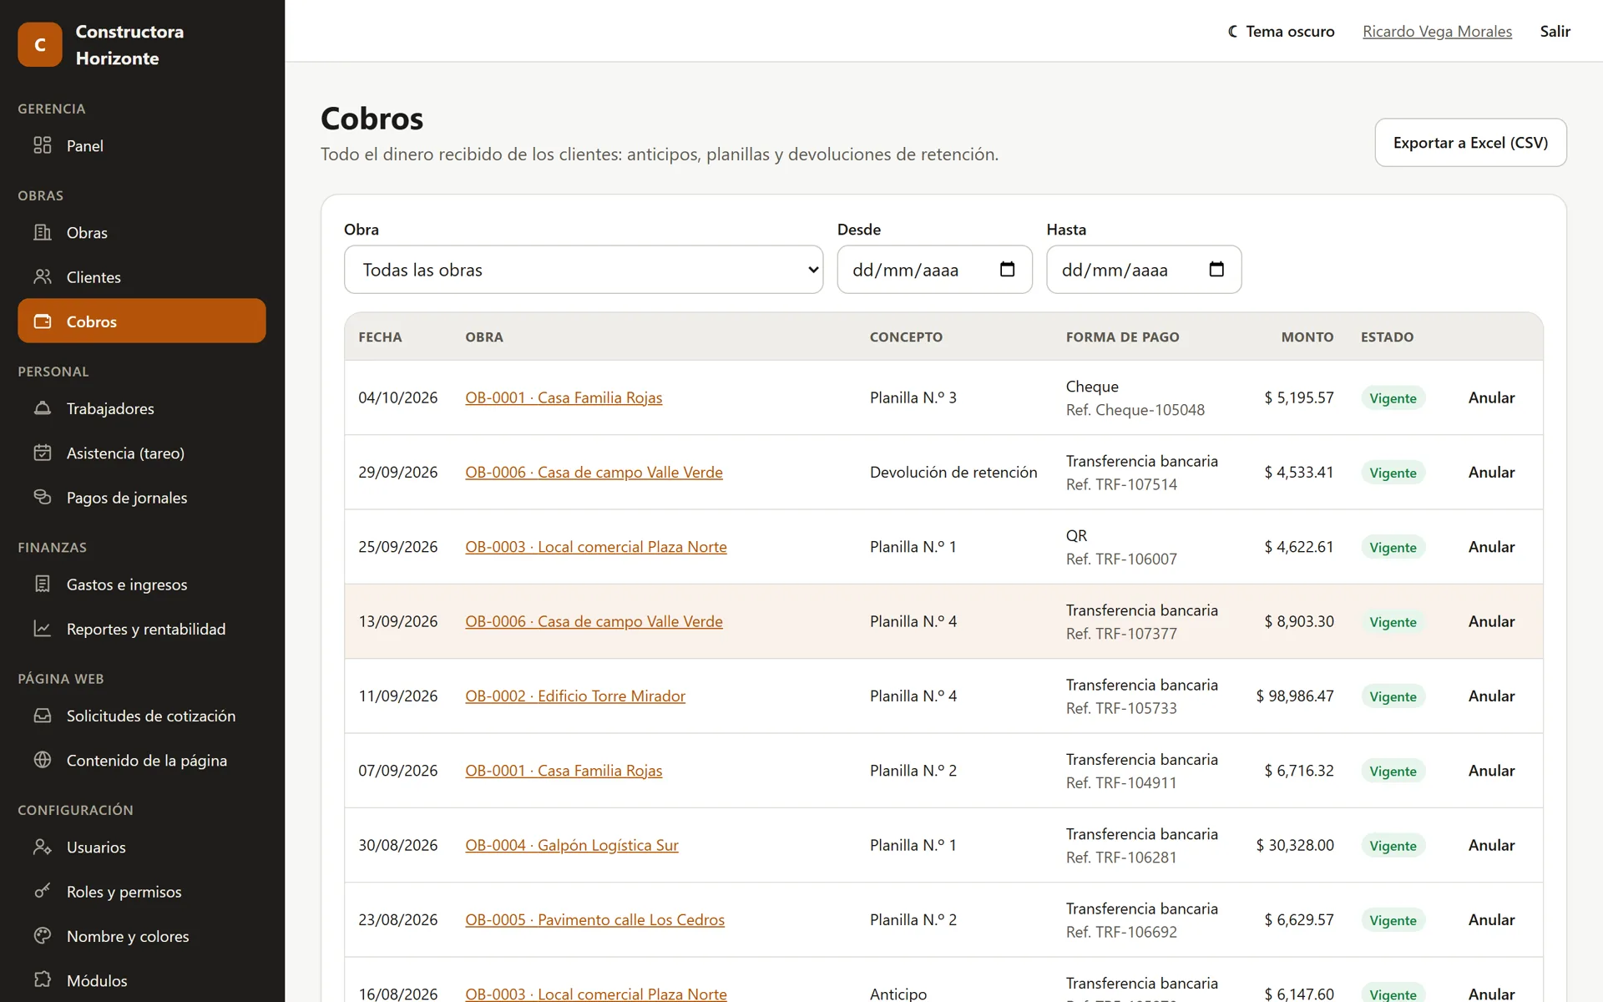
Task: Click the Desde date field
Action: (934, 269)
